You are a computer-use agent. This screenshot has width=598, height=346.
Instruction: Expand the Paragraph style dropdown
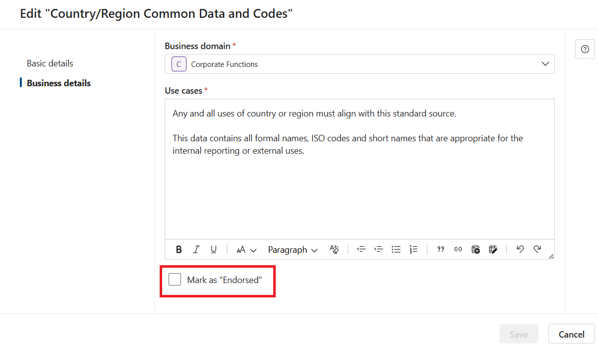pos(293,249)
